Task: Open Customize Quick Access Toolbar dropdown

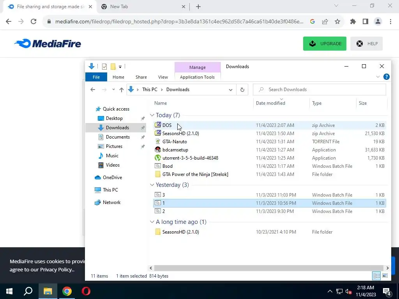Action: click(x=120, y=67)
